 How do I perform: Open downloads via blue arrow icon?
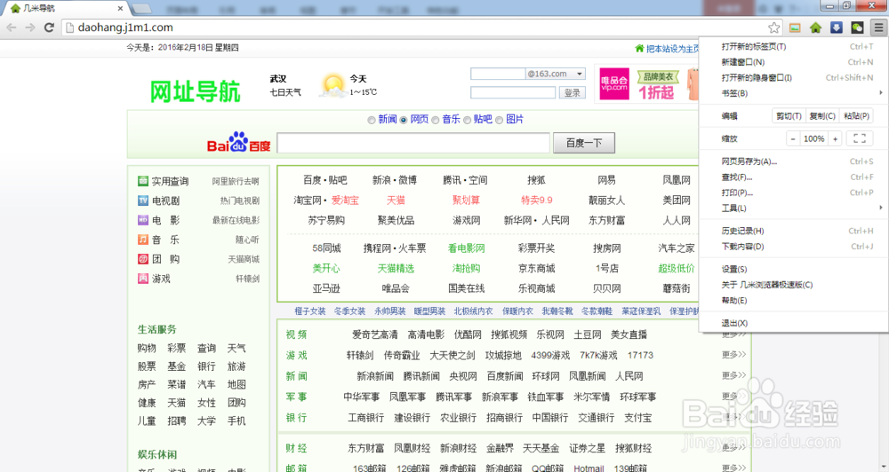point(837,28)
